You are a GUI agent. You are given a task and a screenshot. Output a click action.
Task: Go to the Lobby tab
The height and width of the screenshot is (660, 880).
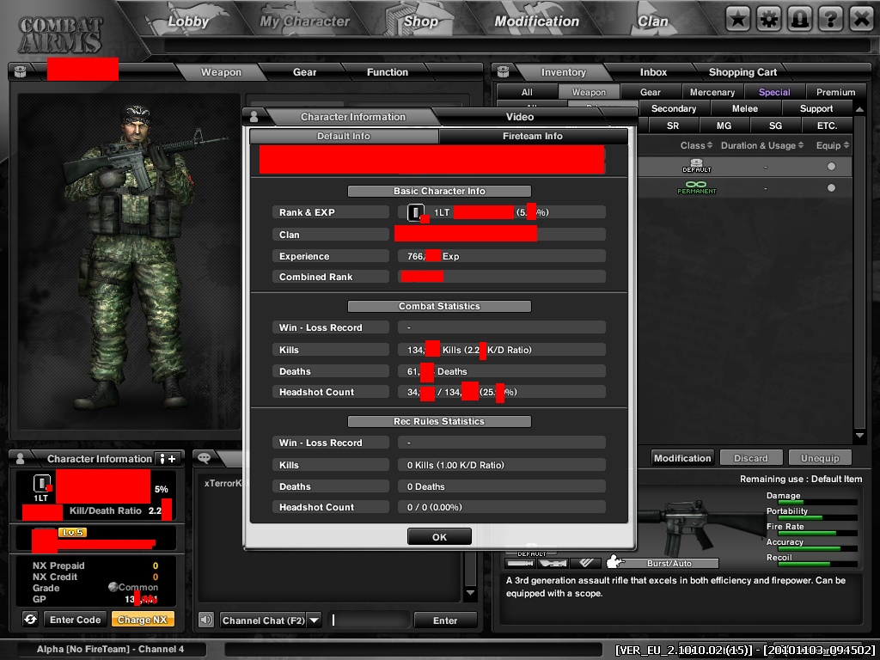[188, 21]
